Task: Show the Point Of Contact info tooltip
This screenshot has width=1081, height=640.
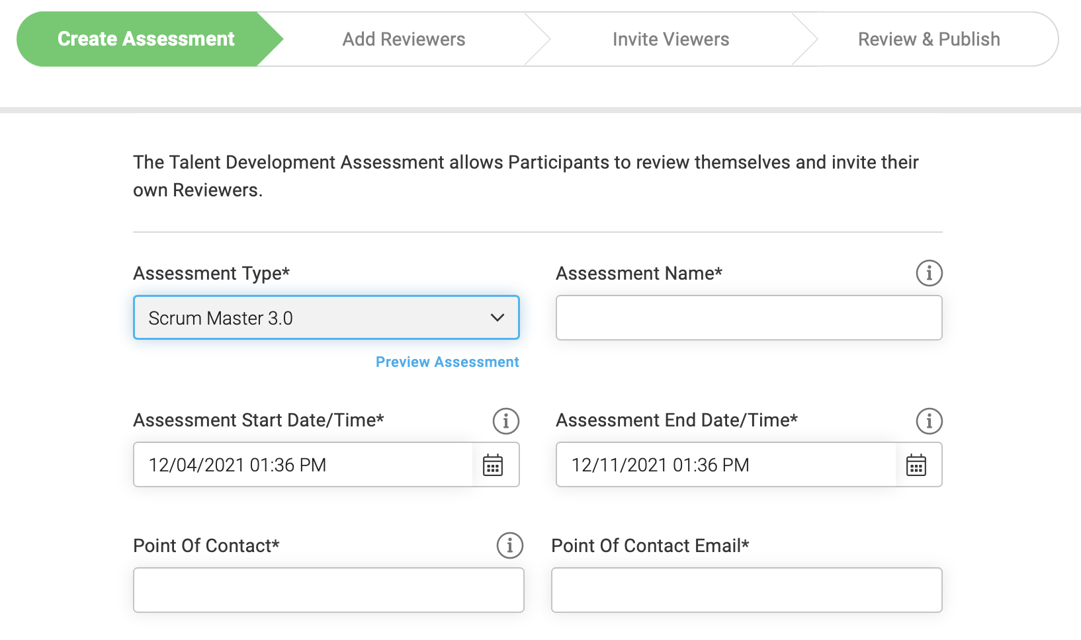Action: coord(510,545)
